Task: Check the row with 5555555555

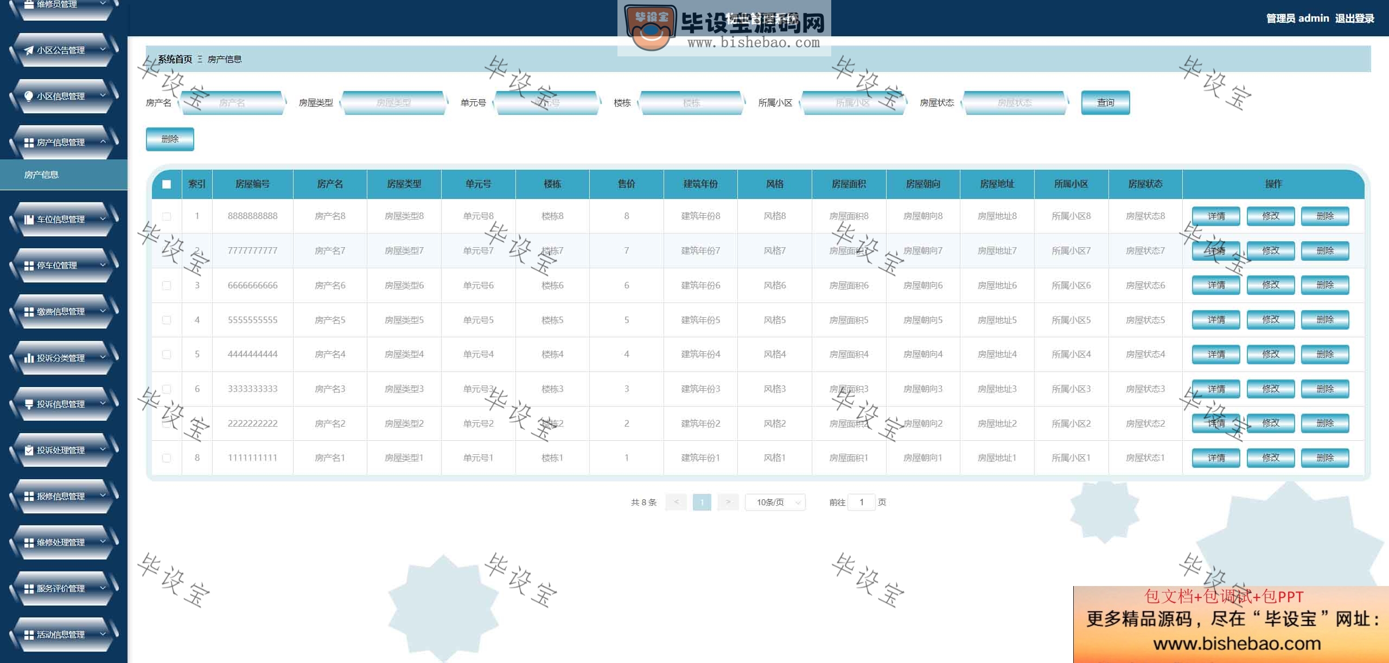Action: [167, 320]
